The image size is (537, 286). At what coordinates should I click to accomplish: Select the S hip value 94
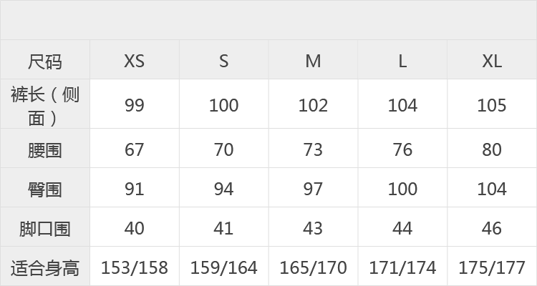pos(223,187)
